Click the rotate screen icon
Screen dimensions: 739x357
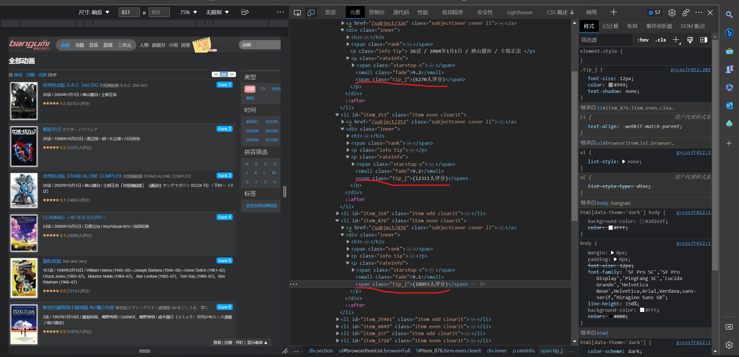[245, 12]
